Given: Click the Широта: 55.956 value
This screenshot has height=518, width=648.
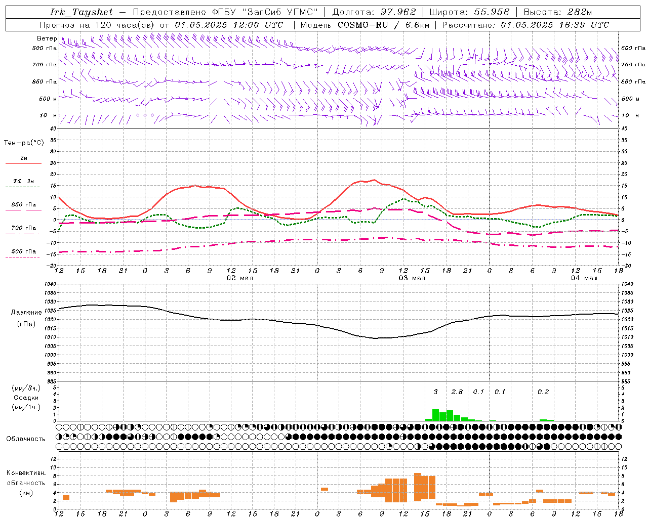Looking at the screenshot, I should (x=469, y=12).
